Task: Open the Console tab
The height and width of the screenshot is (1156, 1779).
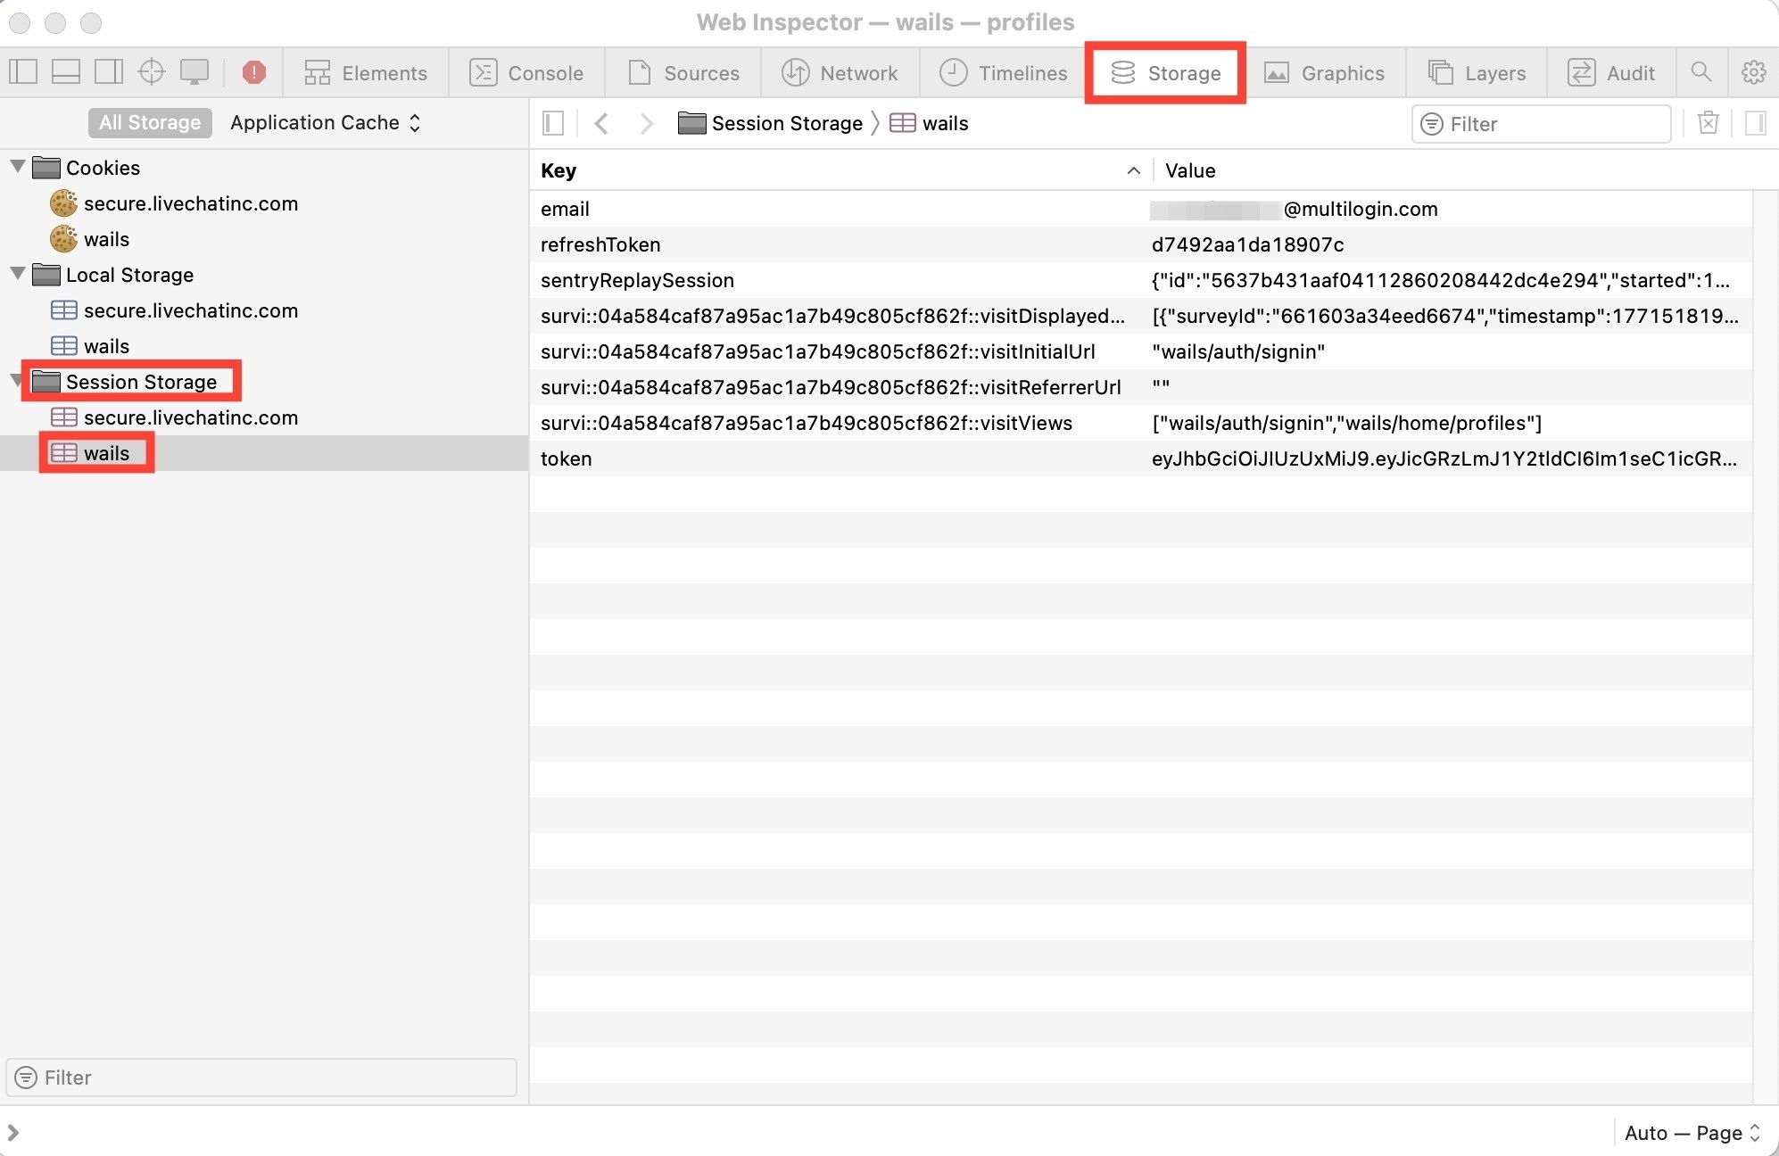Action: [526, 72]
